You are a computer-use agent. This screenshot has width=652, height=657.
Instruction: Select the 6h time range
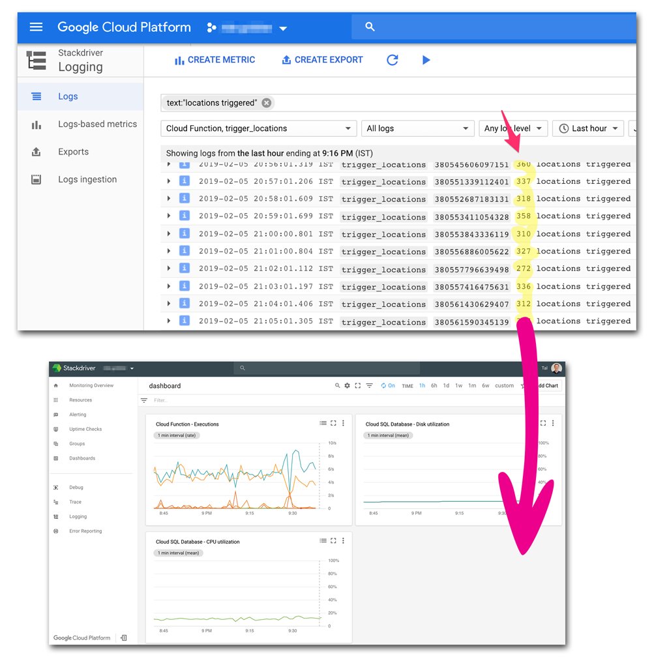click(x=434, y=385)
